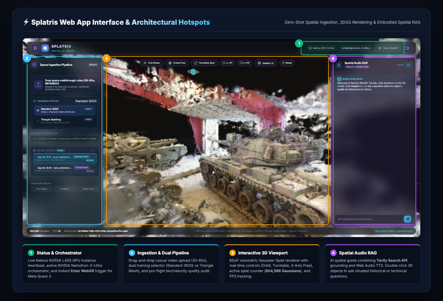
Task: Toggle the speaker icon in Spatial Audio RAG
Action: click(x=408, y=65)
